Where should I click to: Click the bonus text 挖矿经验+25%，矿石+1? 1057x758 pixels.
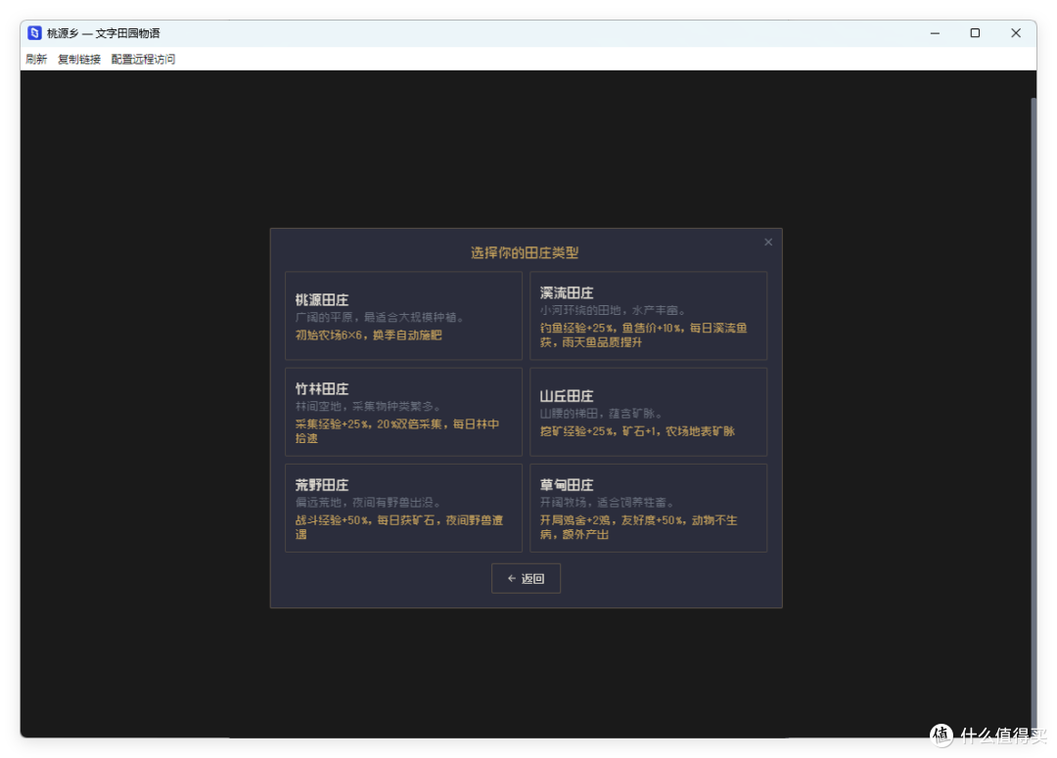pos(599,431)
